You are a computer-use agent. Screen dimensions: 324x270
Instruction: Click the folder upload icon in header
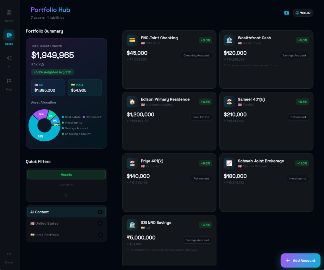tap(286, 13)
